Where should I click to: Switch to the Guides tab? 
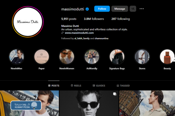99,86
